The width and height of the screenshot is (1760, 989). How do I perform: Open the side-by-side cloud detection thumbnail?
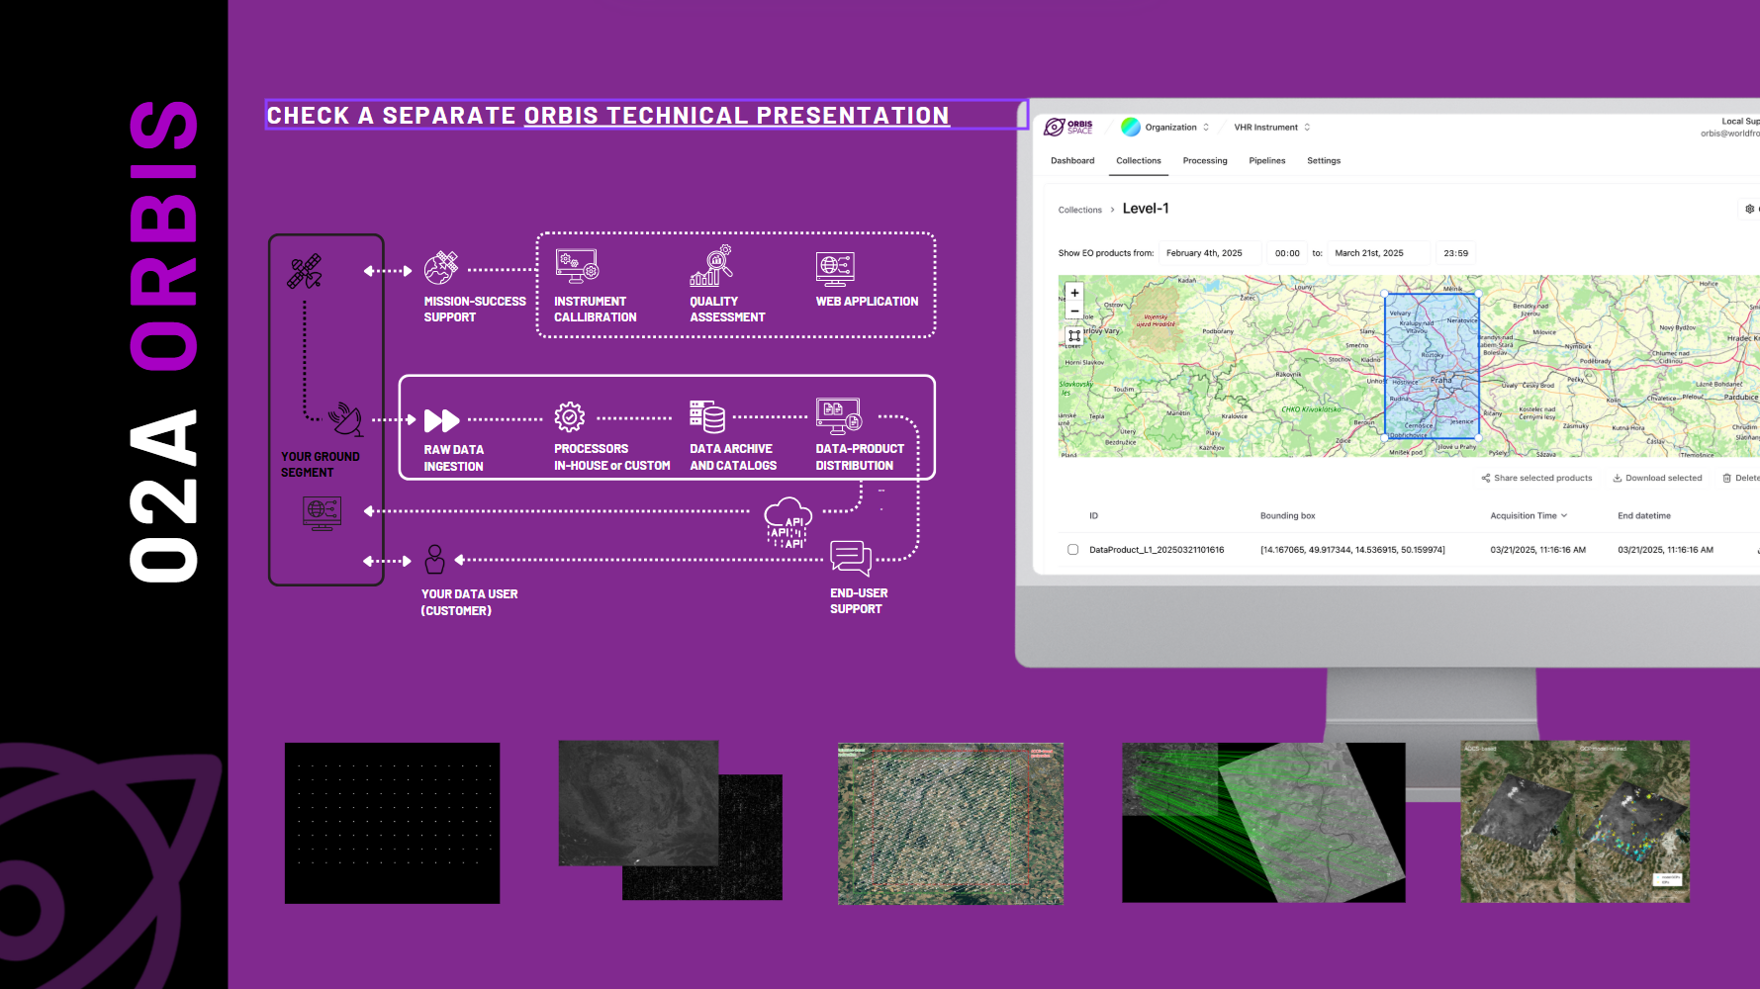(x=1575, y=822)
